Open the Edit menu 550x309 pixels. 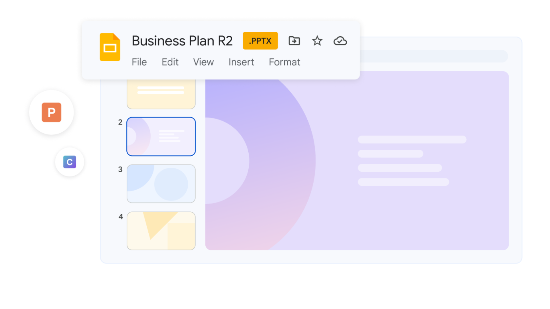[170, 62]
